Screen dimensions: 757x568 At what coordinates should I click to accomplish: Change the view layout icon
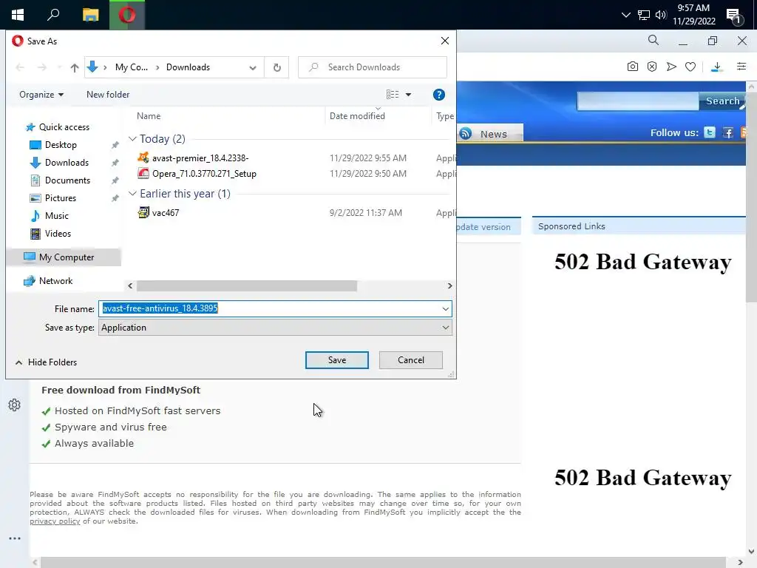pos(393,95)
